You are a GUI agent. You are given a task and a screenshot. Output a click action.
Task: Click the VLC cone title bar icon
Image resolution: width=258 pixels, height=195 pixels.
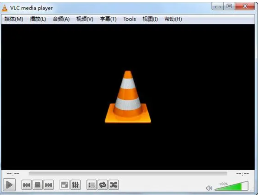coord(5,8)
